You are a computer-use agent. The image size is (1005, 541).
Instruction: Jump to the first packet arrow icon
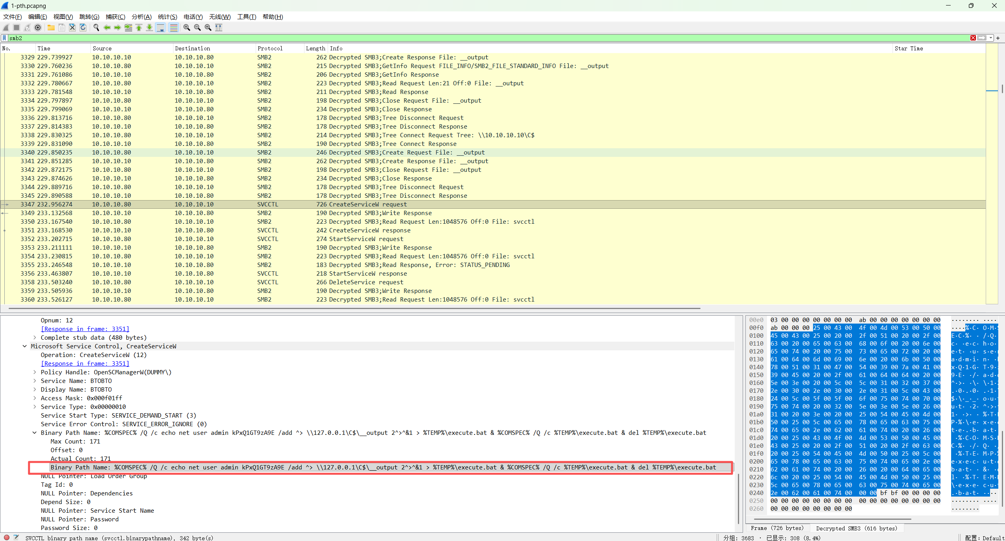[139, 28]
